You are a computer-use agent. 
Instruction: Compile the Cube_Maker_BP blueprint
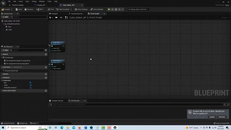[6, 9]
